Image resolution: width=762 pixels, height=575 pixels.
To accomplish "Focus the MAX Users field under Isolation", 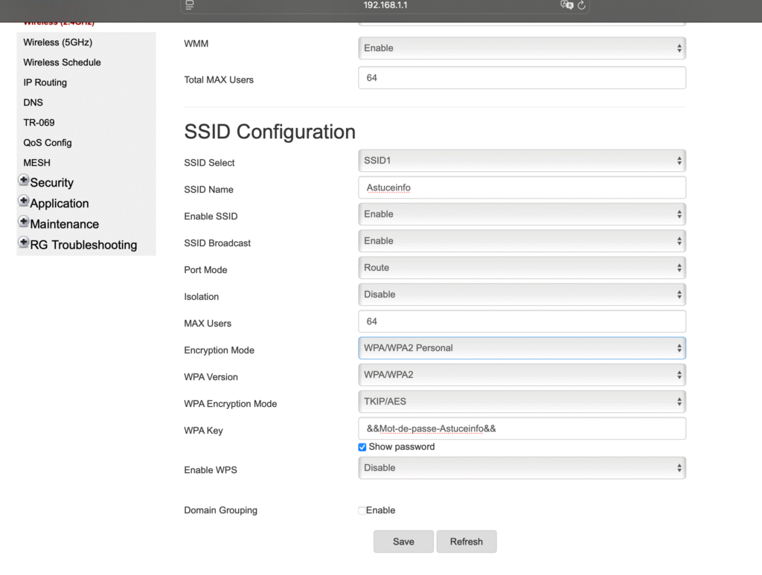I will (x=522, y=321).
